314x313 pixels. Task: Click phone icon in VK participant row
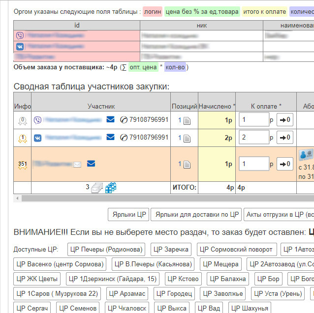coord(124,138)
